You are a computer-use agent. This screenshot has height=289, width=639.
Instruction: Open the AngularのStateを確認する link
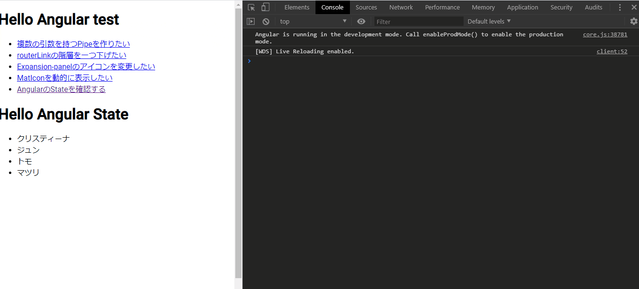[61, 89]
